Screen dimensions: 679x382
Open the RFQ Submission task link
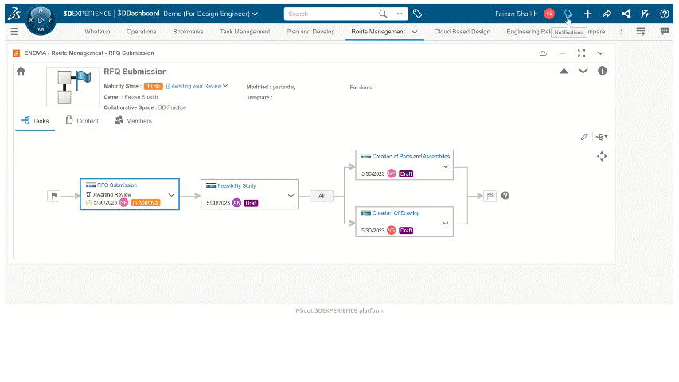[117, 185]
